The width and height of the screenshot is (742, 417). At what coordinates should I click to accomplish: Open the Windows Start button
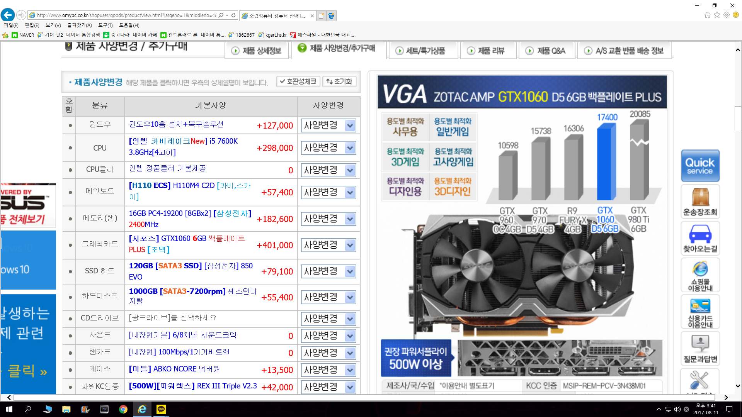[x=9, y=409]
